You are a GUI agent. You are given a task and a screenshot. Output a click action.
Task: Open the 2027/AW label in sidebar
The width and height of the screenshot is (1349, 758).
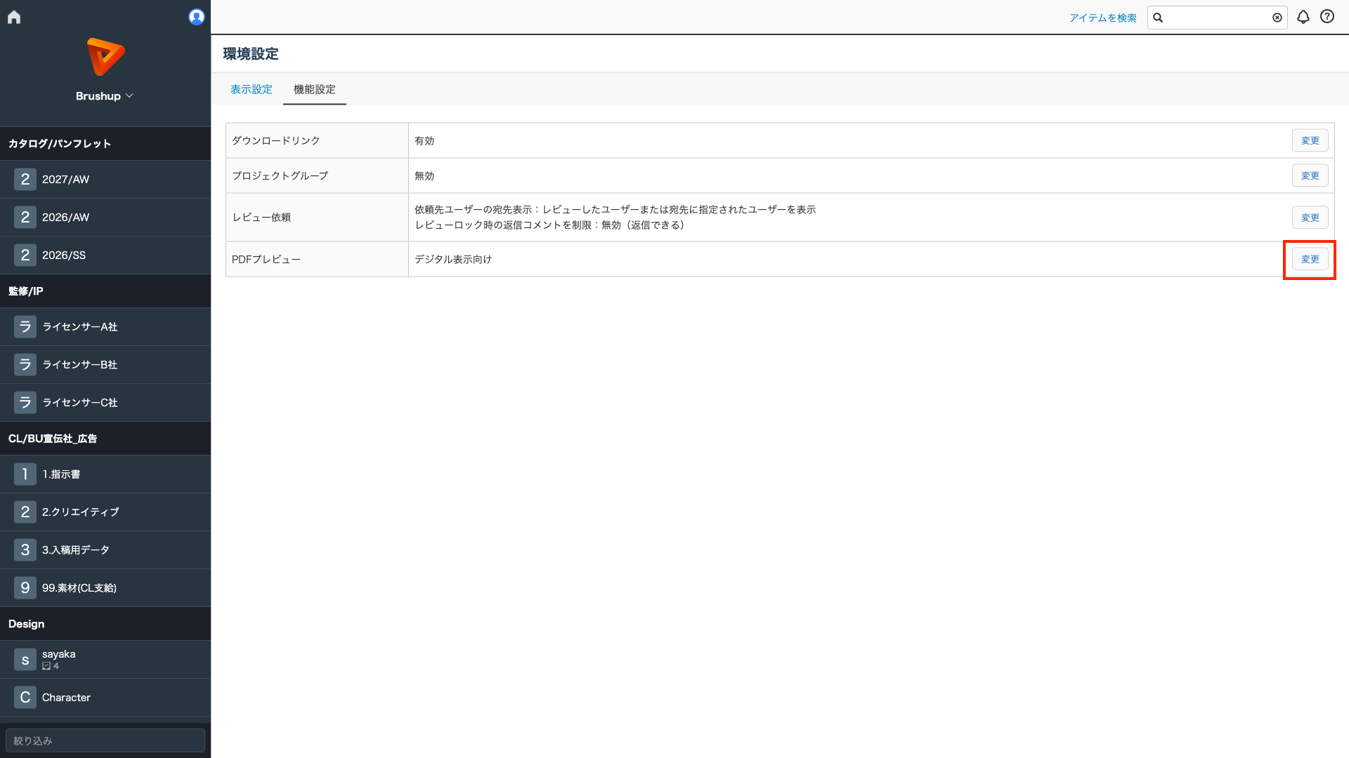(66, 179)
